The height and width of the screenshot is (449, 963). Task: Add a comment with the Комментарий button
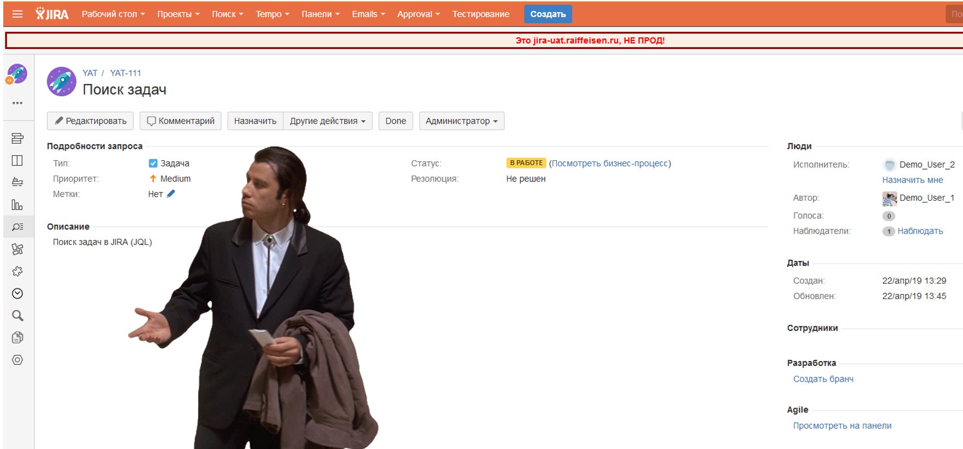coord(181,121)
